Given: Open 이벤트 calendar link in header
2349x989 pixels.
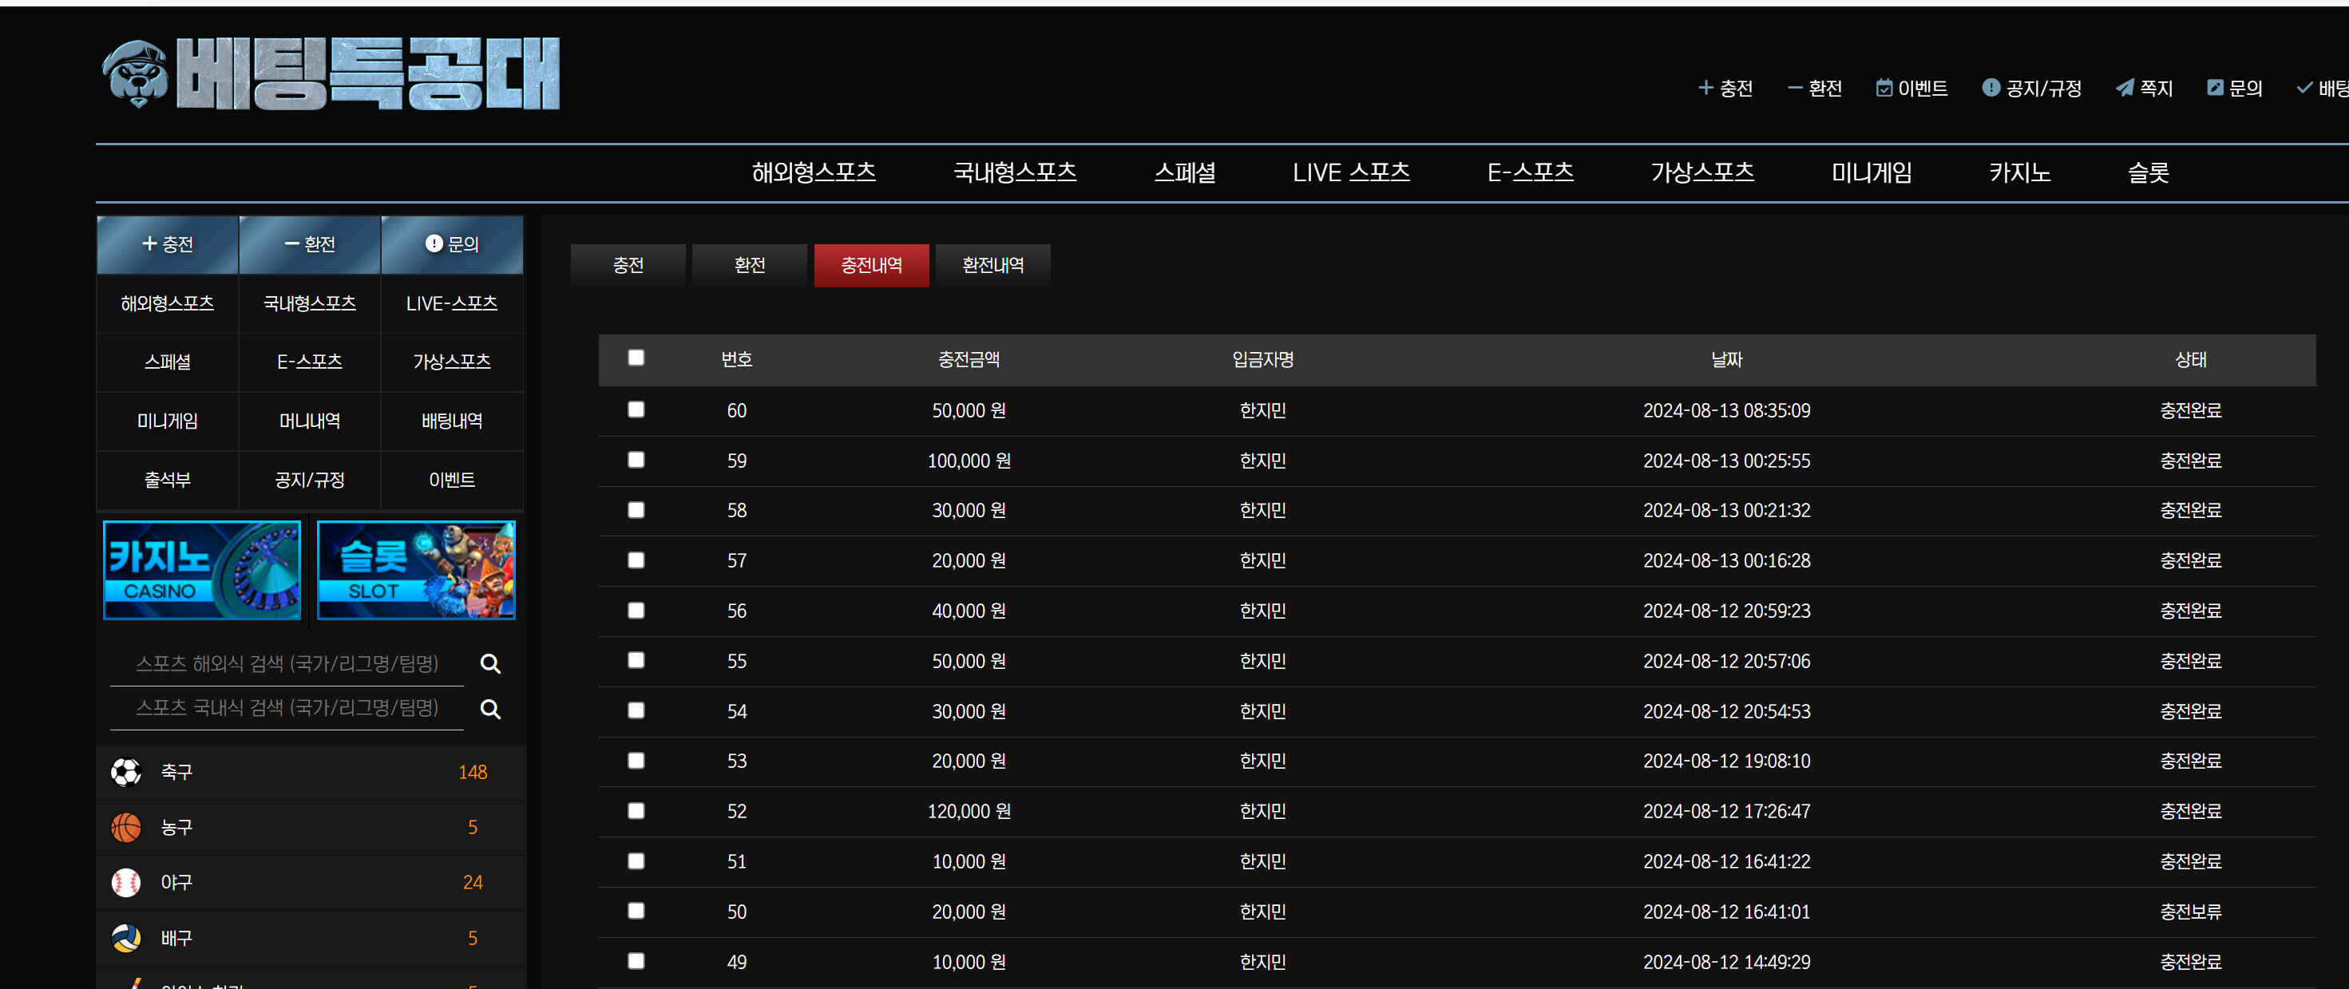Looking at the screenshot, I should [x=1912, y=89].
